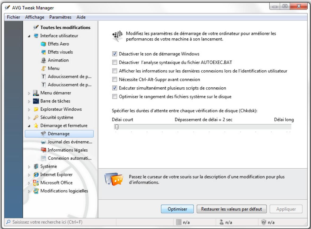Image resolution: width=311 pixels, height=229 pixels.
Task: Click the Optimiser button
Action: (x=177, y=209)
